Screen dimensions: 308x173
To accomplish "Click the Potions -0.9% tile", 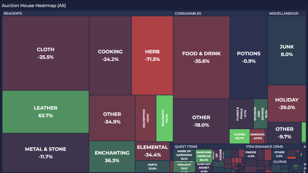I will [x=249, y=57].
